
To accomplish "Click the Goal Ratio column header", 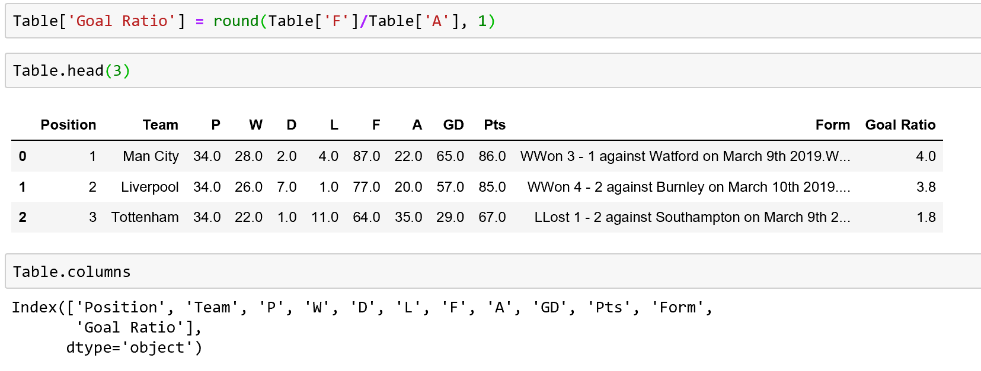I will point(900,125).
